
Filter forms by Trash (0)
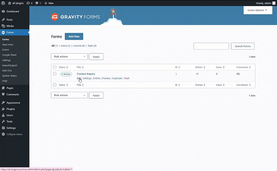92,46
